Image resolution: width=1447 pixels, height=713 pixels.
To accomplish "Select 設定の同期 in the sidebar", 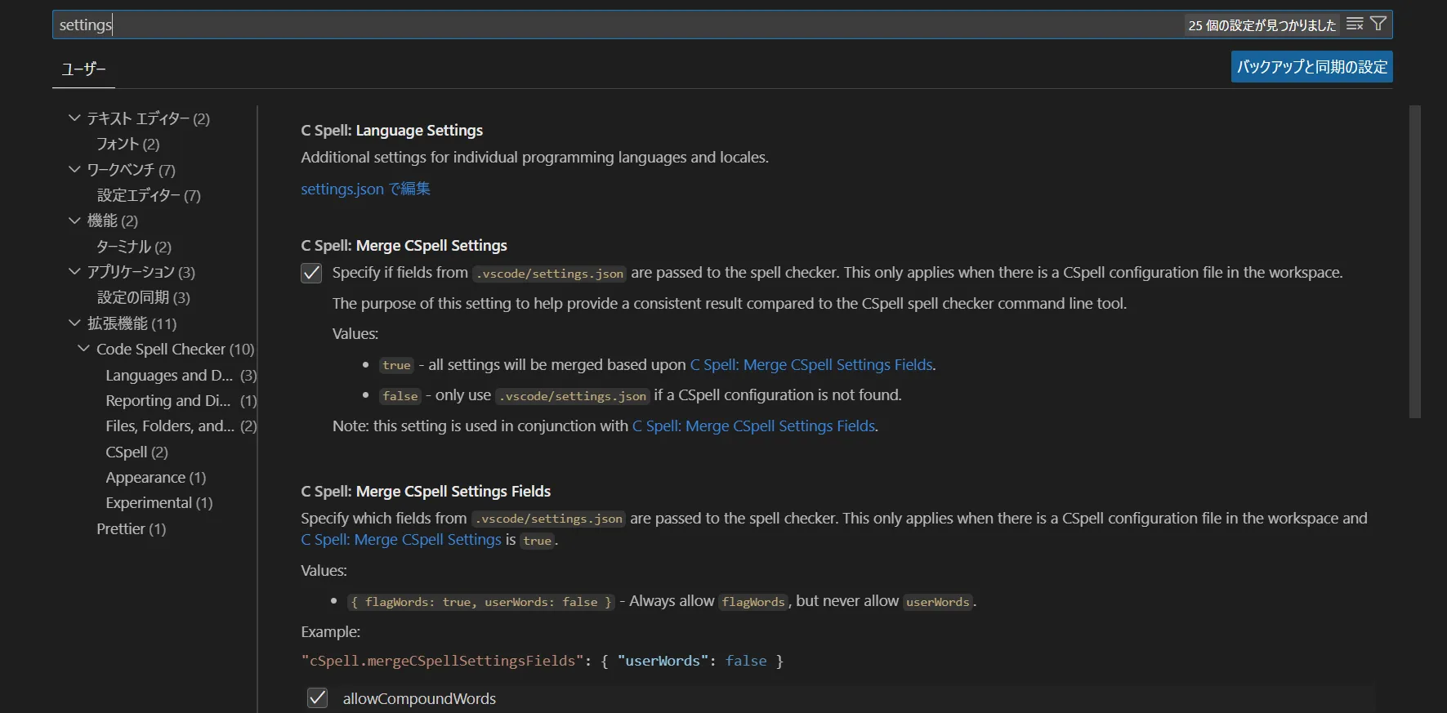I will 143,297.
